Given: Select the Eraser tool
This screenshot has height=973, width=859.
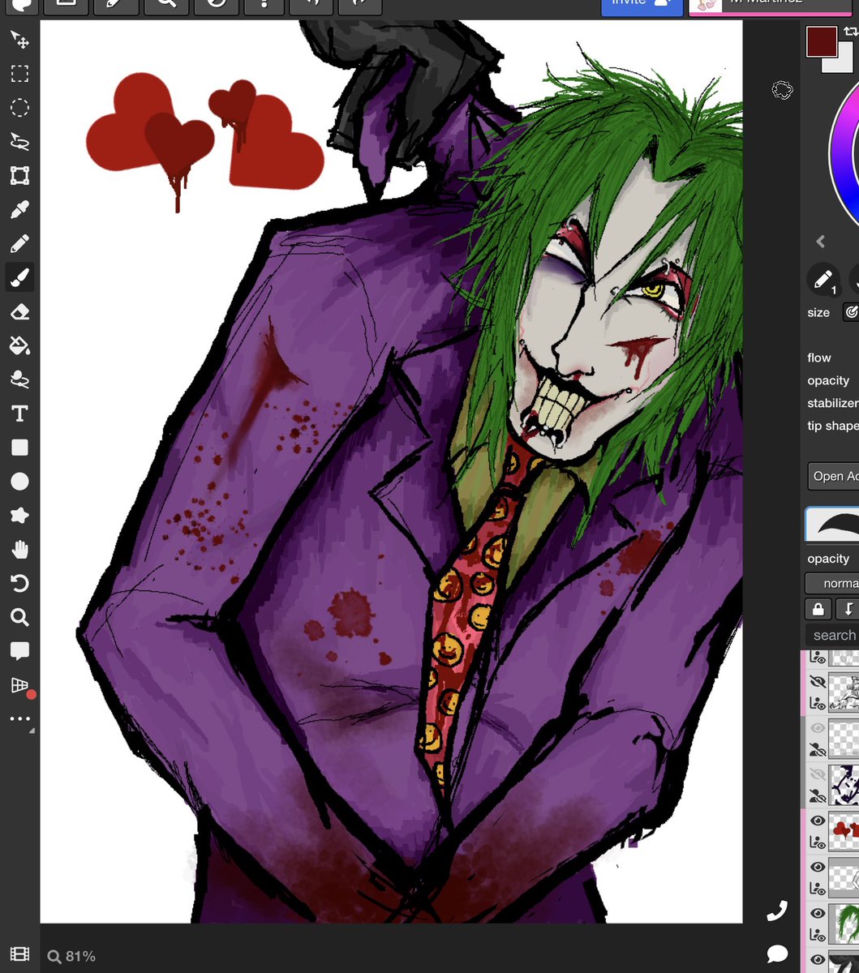Looking at the screenshot, I should click(x=19, y=312).
